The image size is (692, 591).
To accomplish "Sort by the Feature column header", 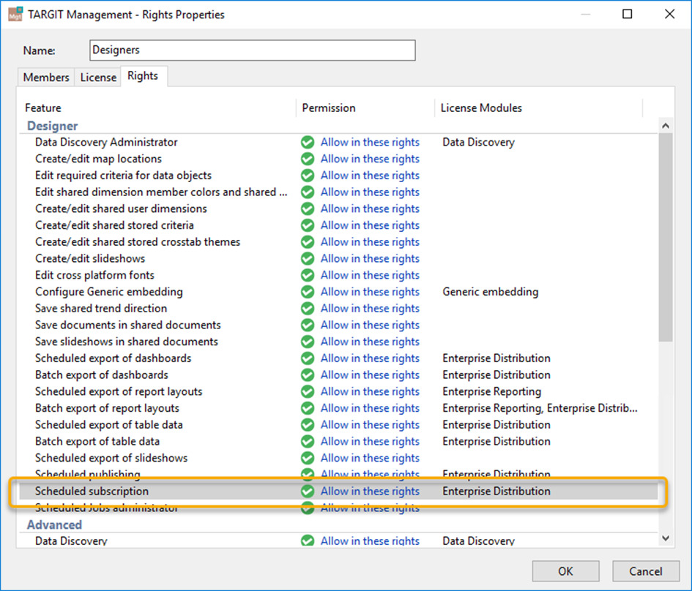I will coord(158,108).
